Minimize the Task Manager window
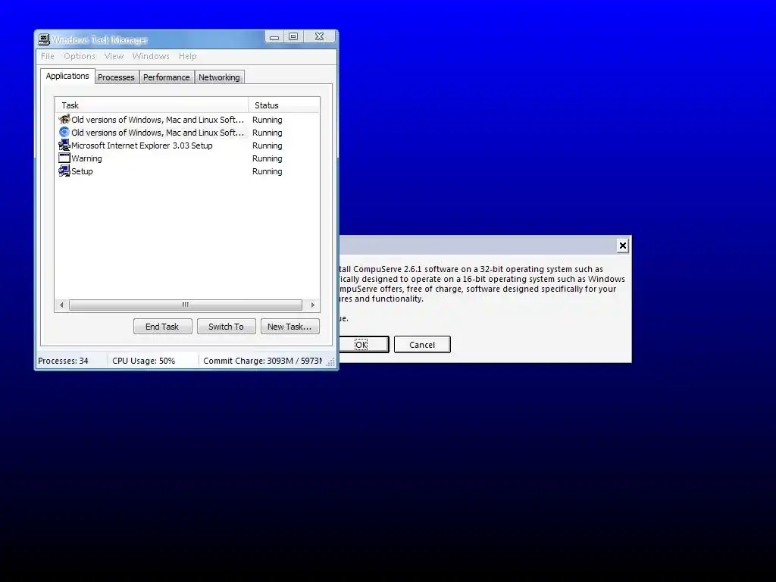This screenshot has width=776, height=582. 274,37
